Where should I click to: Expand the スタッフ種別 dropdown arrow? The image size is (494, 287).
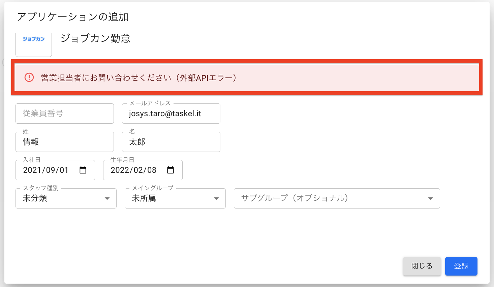(107, 198)
